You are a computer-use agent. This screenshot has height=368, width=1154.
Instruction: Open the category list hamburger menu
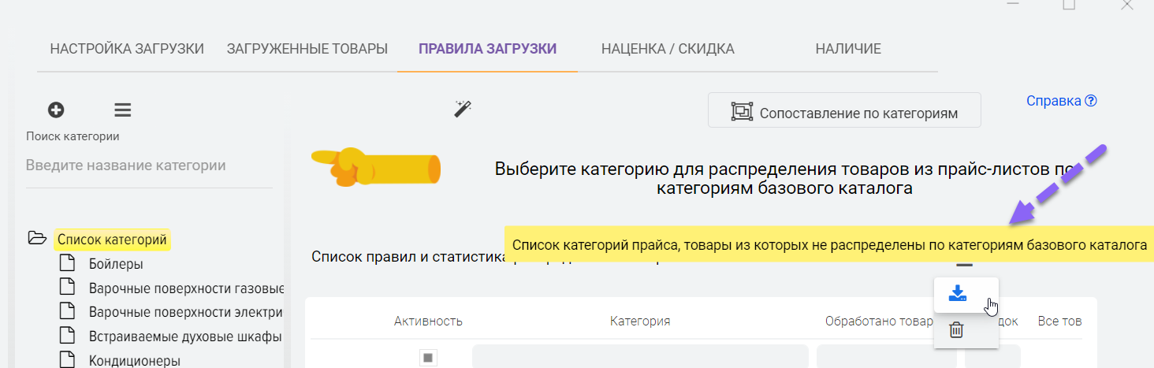pyautogui.click(x=123, y=110)
